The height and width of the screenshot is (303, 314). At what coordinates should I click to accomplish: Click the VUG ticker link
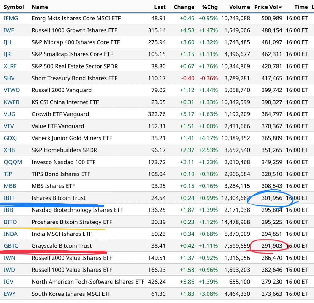pos(9,114)
